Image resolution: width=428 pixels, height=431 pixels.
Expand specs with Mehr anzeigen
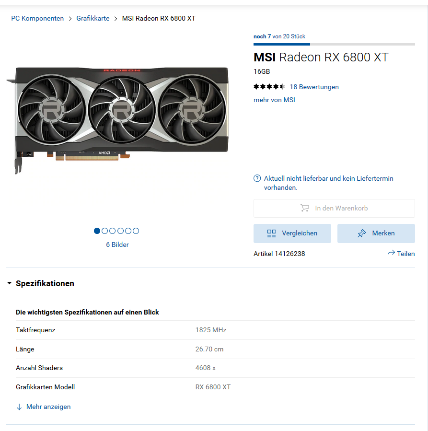[48, 407]
